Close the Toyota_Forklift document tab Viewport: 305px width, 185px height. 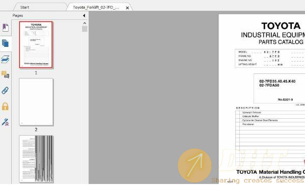[127, 8]
